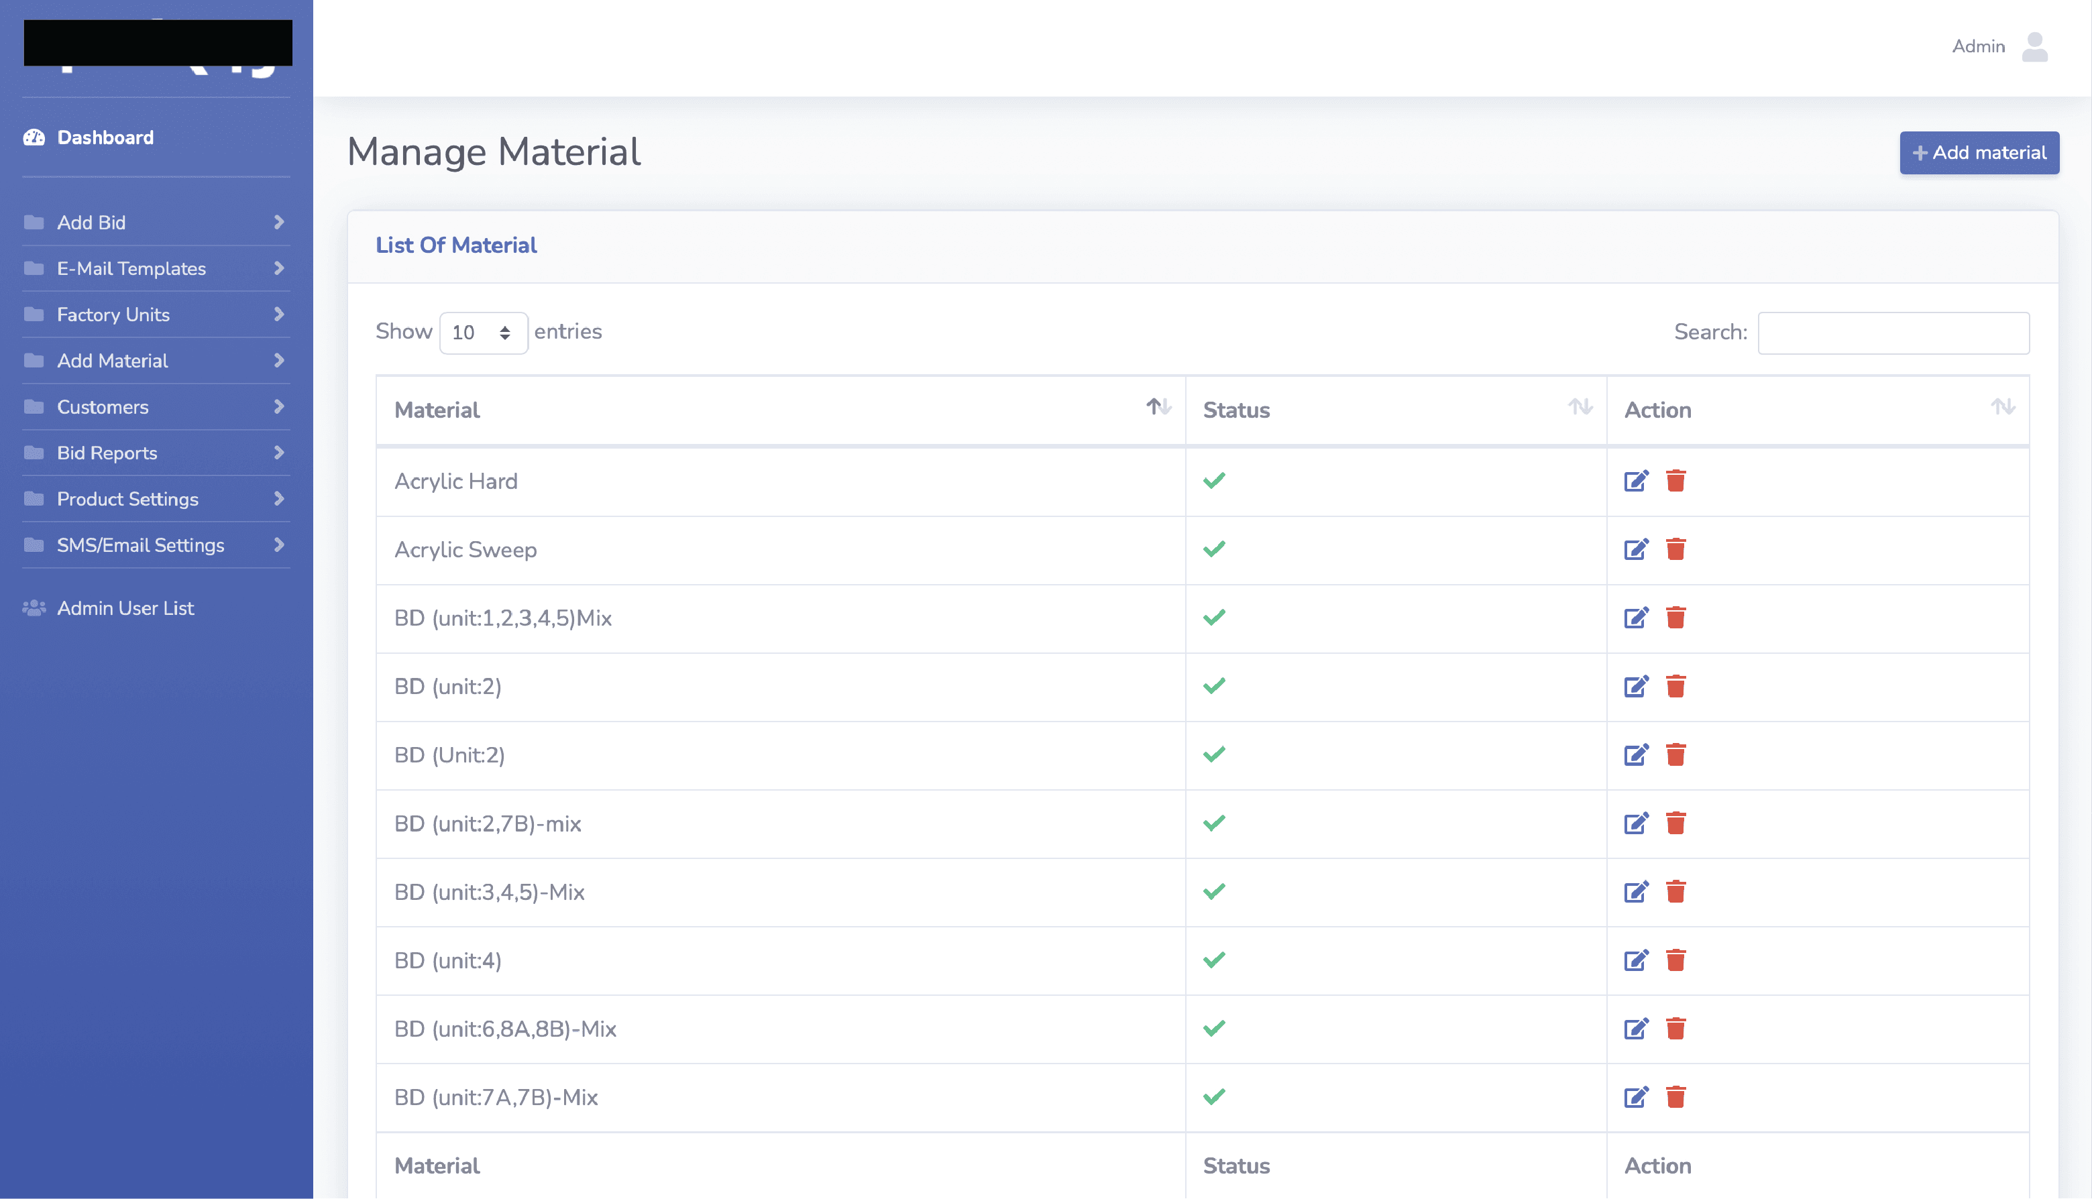Viewport: 2092px width, 1199px height.
Task: Go to Admin User List
Action: tap(125, 608)
